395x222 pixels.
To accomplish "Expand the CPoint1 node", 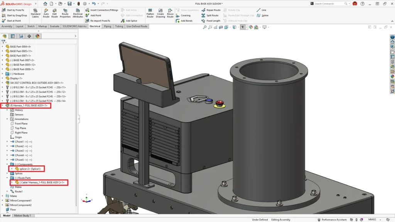I will point(7,142).
